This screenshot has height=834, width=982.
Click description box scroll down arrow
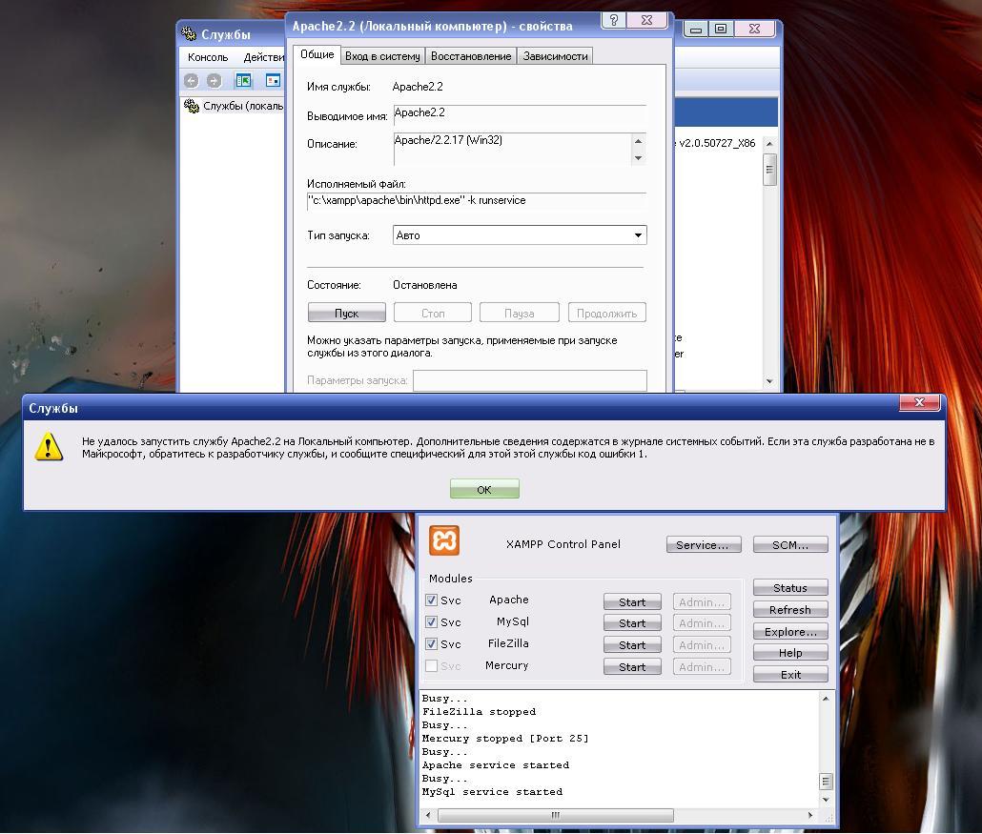click(x=638, y=158)
